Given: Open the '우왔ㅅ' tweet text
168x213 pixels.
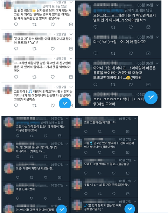Looking at the screenshot, I should pyautogui.click(x=107, y=185).
